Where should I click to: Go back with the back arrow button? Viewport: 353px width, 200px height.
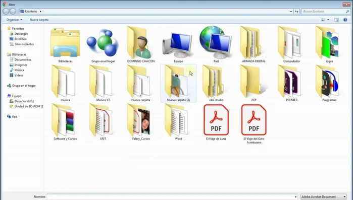click(x=6, y=11)
